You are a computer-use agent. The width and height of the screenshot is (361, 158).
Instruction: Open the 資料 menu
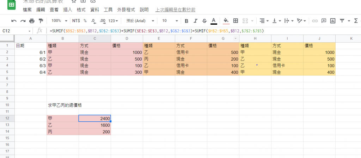click(94, 10)
